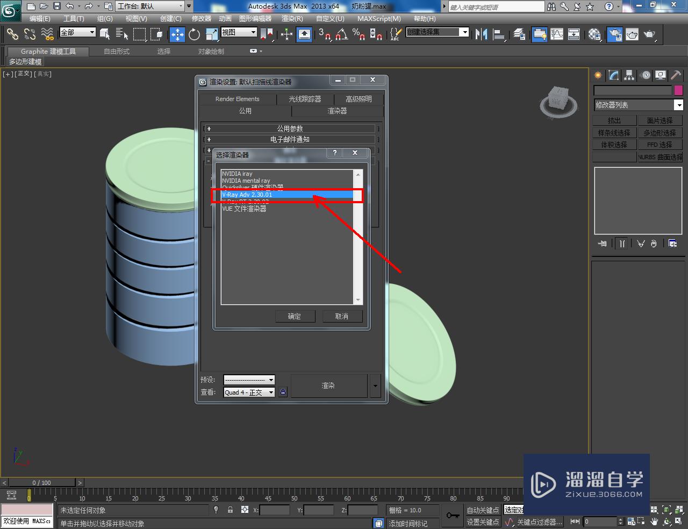Open the 修改器 menu
This screenshot has height=529, width=688.
coord(202,18)
